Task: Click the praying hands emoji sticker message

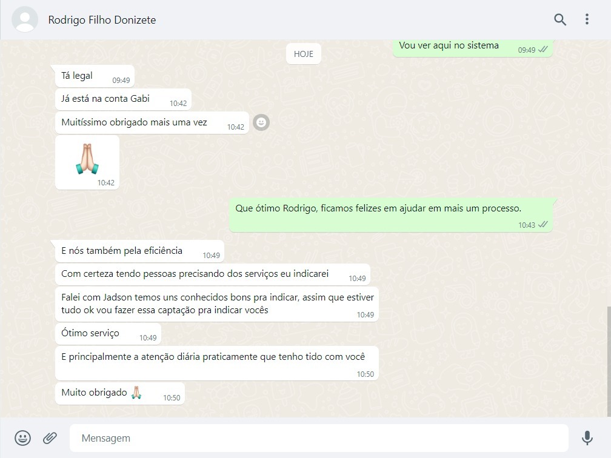Action: [x=87, y=161]
